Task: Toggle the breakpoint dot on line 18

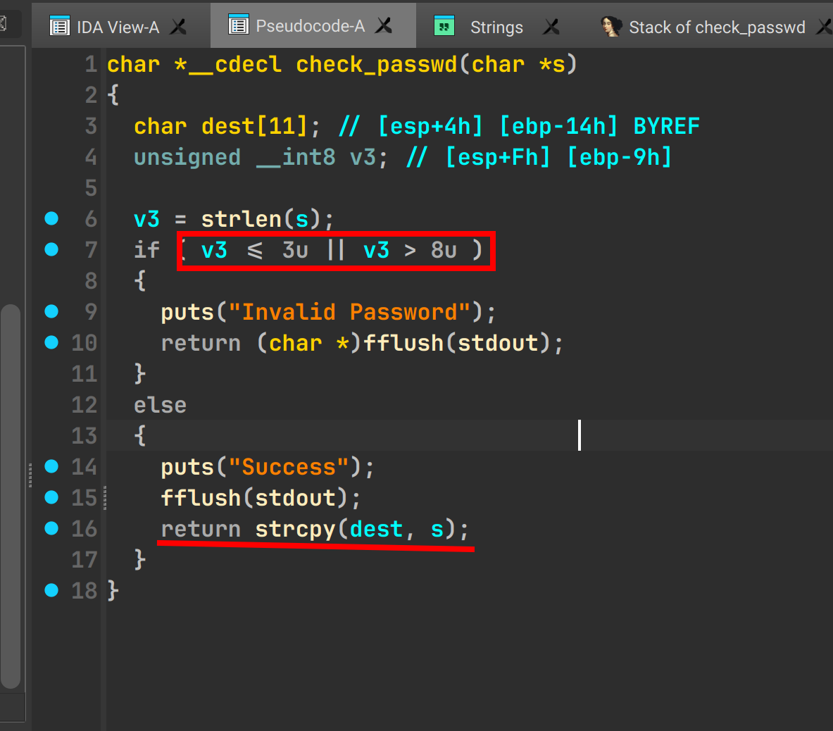Action: pyautogui.click(x=51, y=590)
